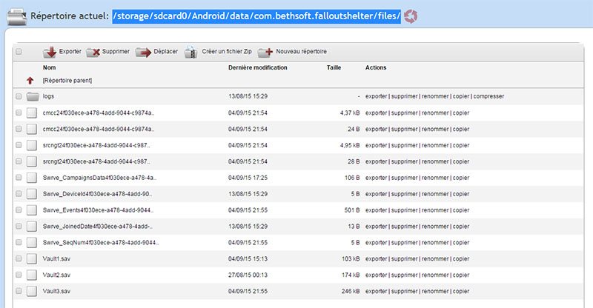Sort by Taille column header

coord(334,67)
